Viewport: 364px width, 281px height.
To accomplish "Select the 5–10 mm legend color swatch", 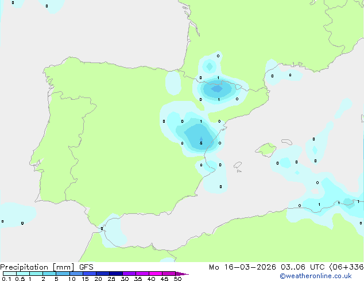I will [63, 274].
